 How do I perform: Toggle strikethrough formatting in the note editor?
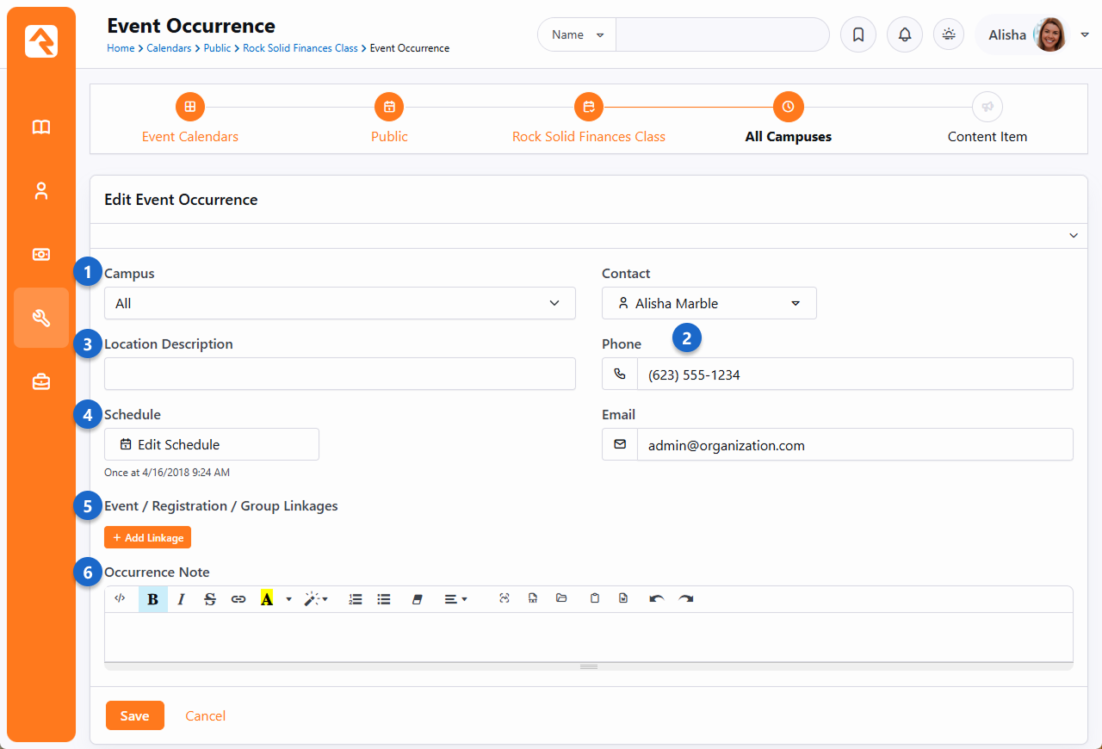point(209,599)
